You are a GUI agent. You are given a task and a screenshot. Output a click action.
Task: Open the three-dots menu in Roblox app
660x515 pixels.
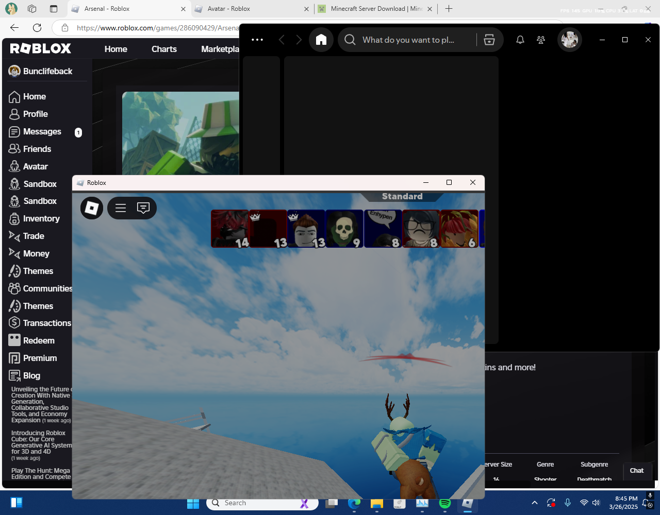point(257,40)
